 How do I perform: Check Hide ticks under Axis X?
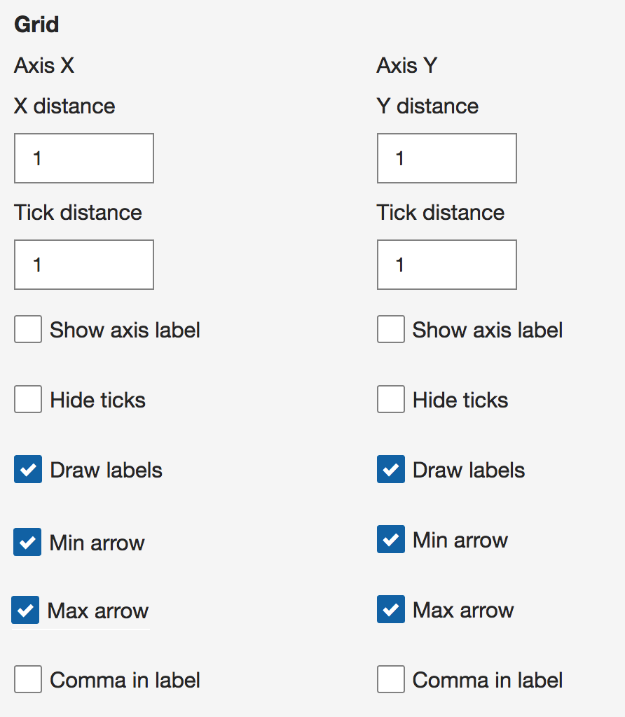[x=28, y=398]
